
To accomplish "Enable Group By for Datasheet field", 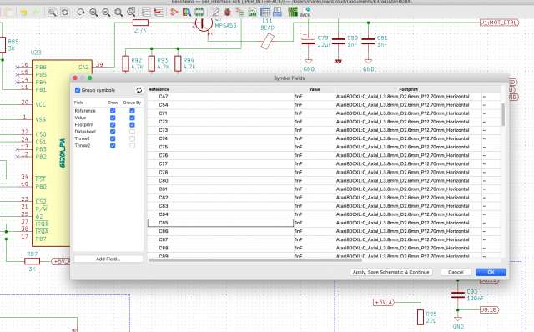I will (132, 132).
